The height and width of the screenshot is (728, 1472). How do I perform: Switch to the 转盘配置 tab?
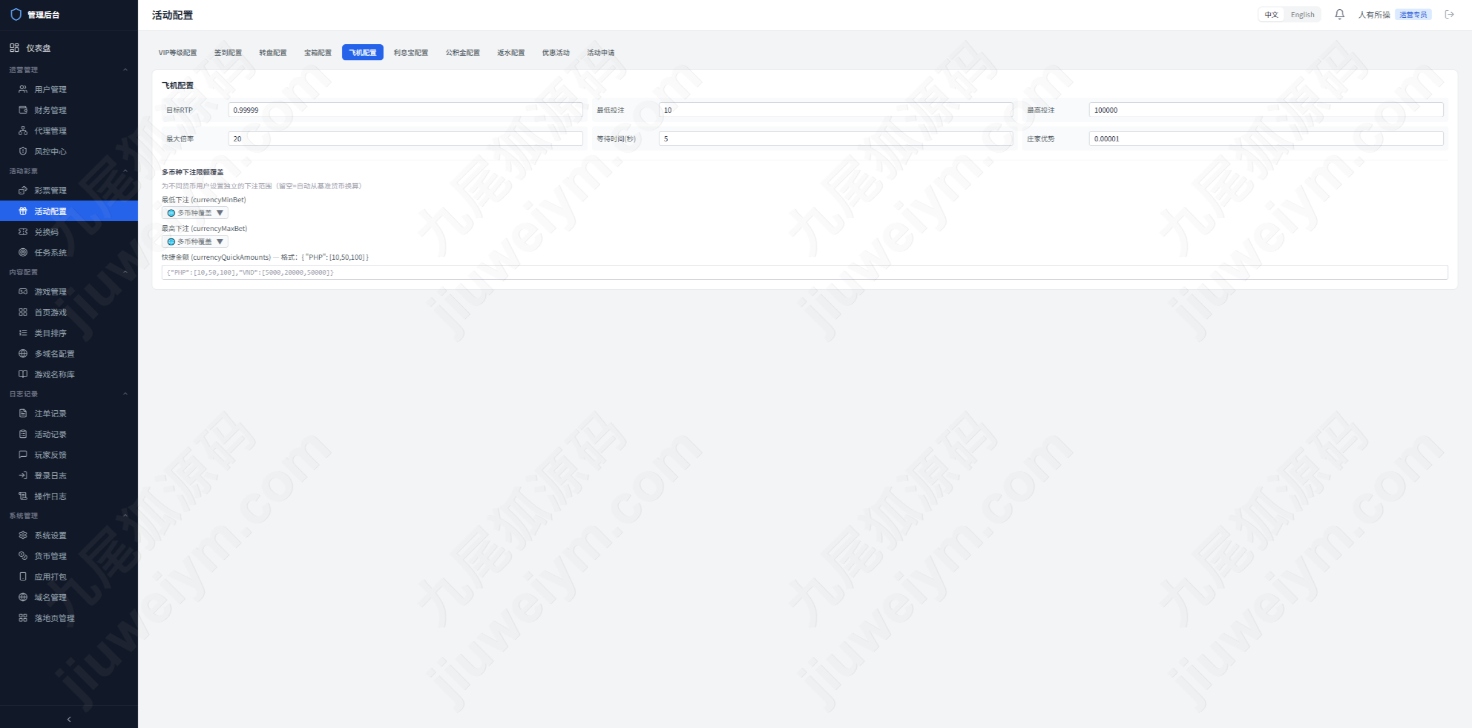pyautogui.click(x=273, y=52)
